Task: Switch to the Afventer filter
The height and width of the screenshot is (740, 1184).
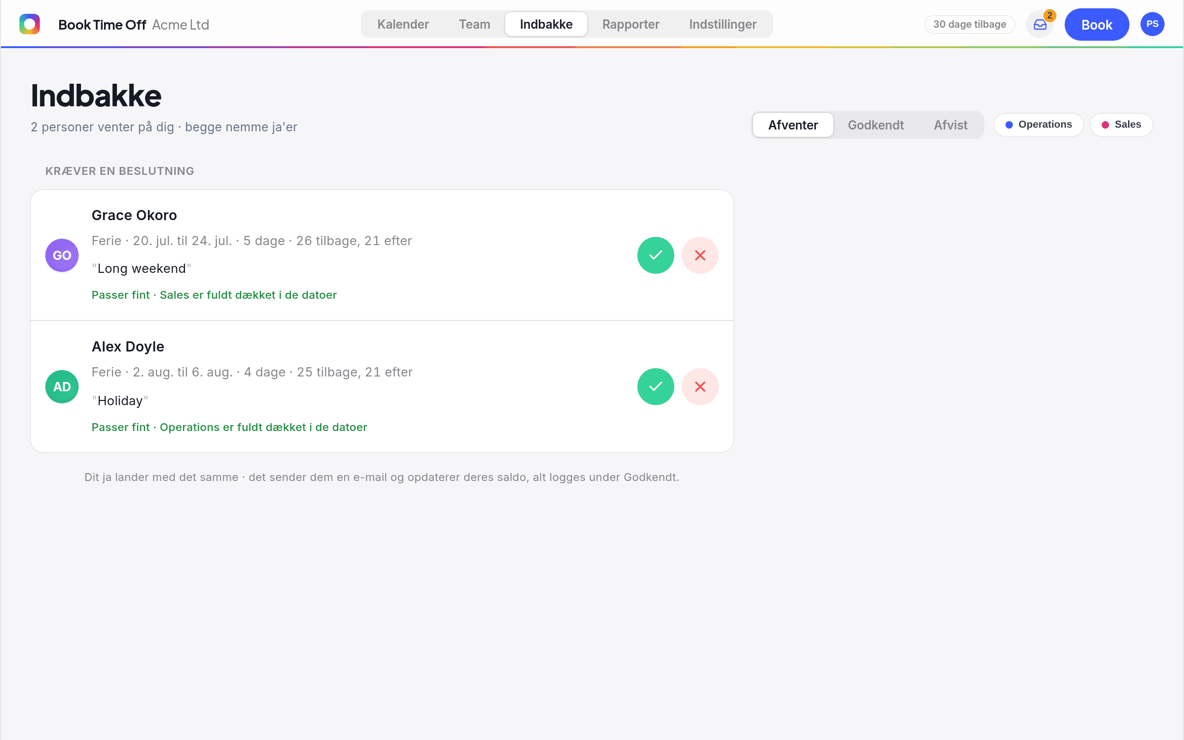Action: (x=793, y=125)
